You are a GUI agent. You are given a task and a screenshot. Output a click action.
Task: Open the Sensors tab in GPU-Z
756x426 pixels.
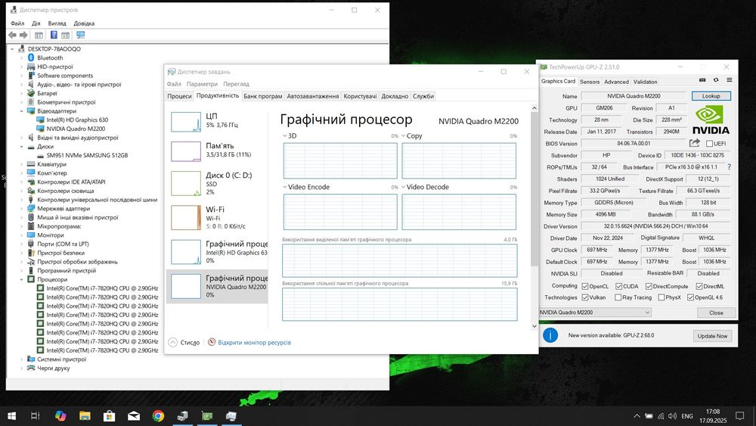pyautogui.click(x=590, y=82)
